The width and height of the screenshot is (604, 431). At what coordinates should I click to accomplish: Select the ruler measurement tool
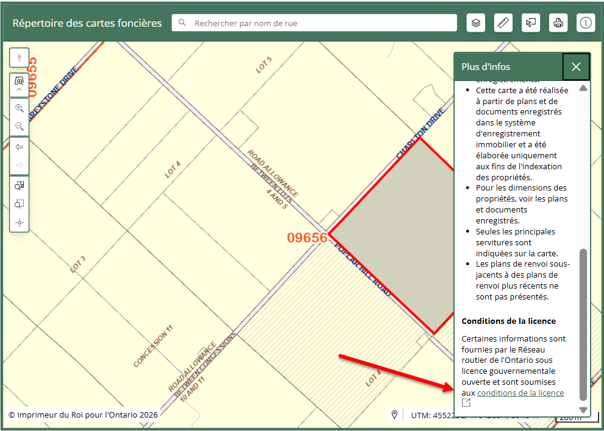[x=503, y=23]
